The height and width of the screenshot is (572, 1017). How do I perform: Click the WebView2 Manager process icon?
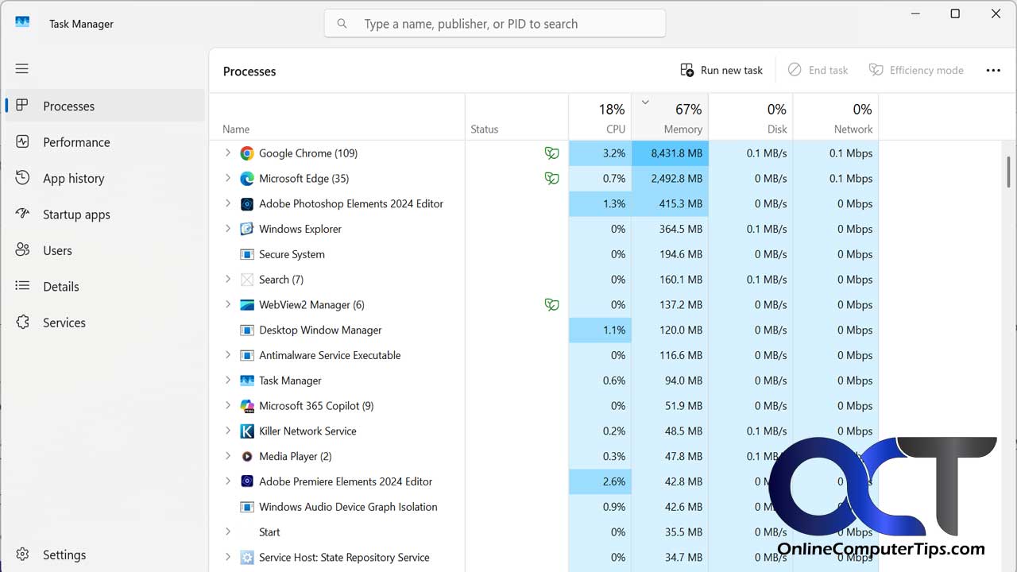pyautogui.click(x=247, y=305)
